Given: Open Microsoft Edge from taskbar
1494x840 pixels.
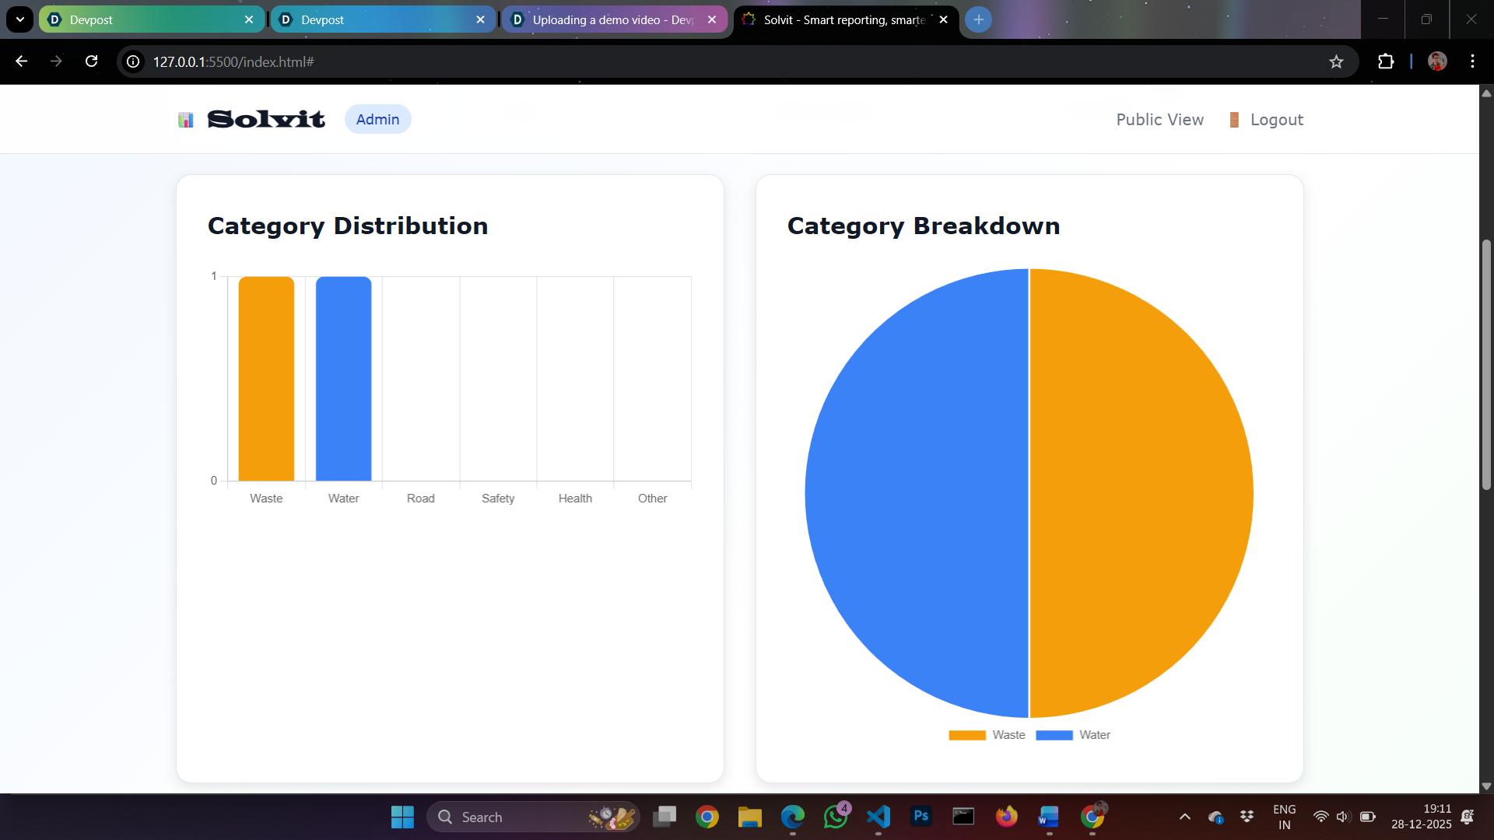Looking at the screenshot, I should point(793,817).
